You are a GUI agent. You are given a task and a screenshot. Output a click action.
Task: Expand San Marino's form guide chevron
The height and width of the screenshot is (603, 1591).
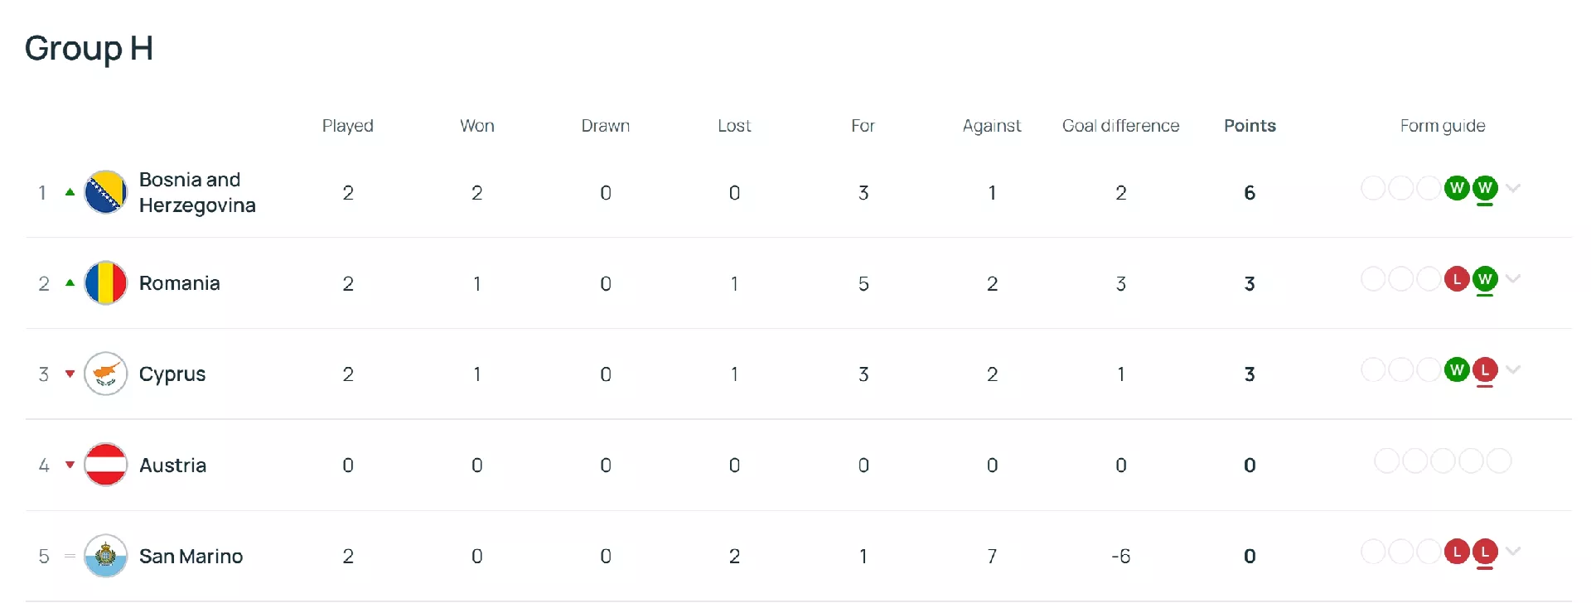click(1513, 552)
